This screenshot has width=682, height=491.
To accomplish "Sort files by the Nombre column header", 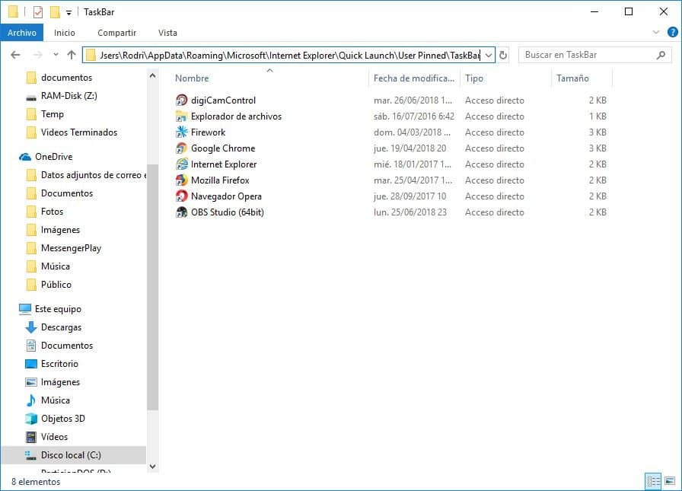I will coord(192,78).
